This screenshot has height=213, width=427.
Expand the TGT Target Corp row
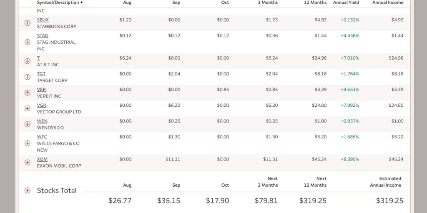click(28, 77)
